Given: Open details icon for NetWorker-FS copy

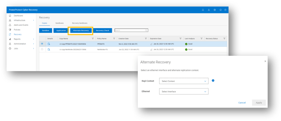Looking at the screenshot, I should tap(49, 49).
